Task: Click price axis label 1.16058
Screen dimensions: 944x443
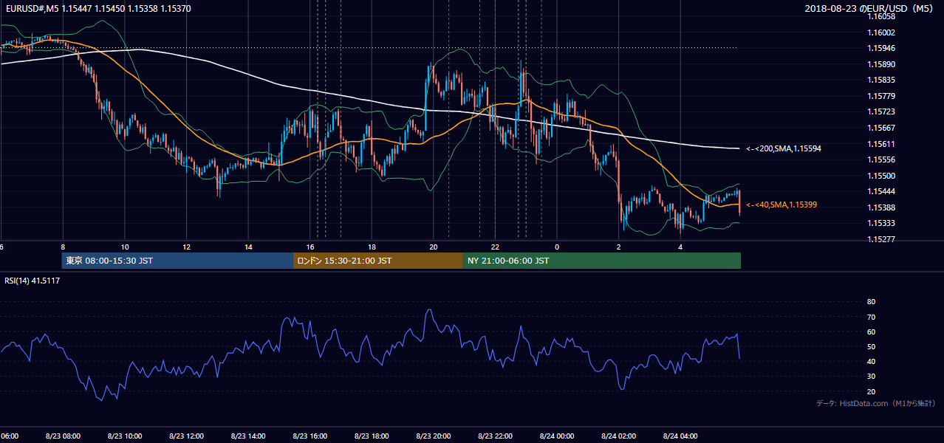Action: pyautogui.click(x=882, y=16)
